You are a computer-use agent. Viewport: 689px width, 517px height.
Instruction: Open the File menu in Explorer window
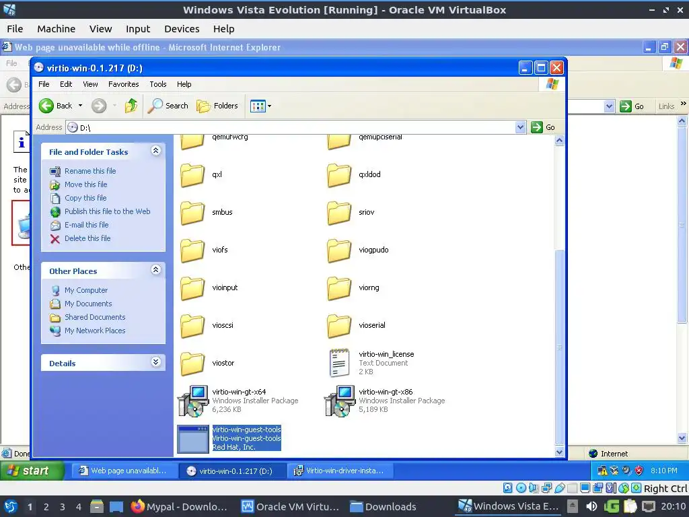(x=44, y=84)
